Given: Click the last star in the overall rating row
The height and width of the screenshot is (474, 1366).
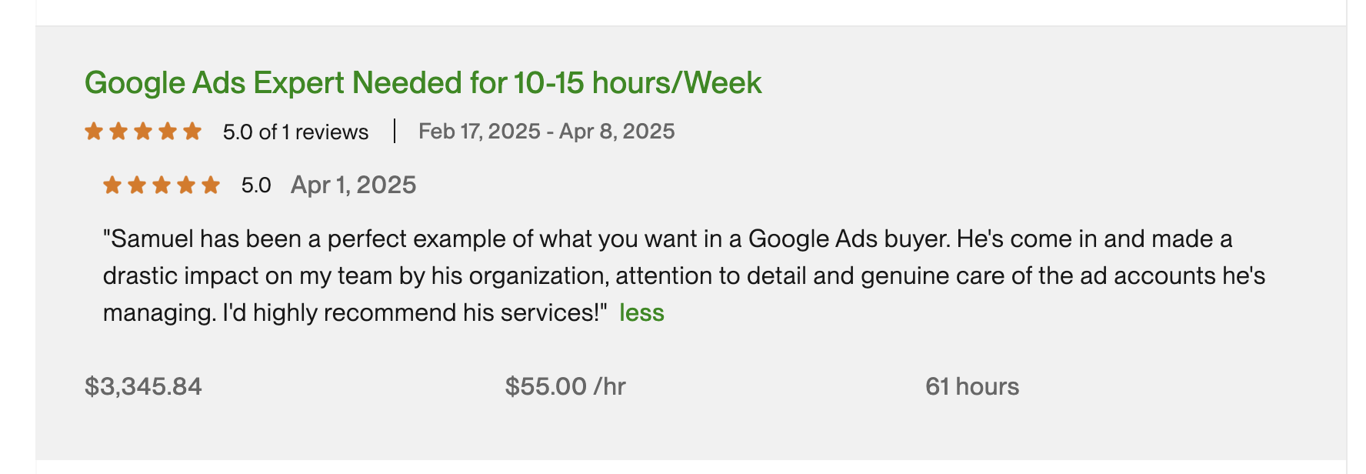Looking at the screenshot, I should pos(192,131).
